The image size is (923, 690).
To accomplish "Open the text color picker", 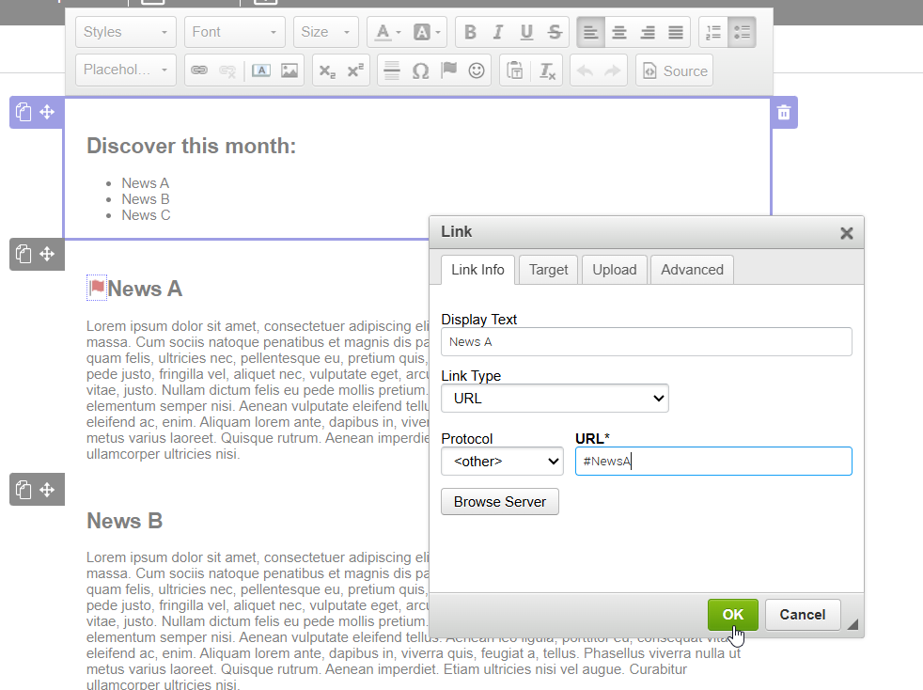I will pyautogui.click(x=387, y=32).
